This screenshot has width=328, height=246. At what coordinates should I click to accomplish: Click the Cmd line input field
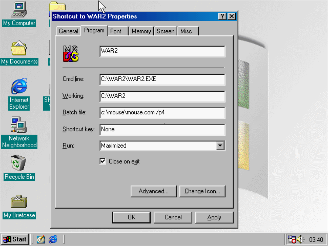coord(162,80)
